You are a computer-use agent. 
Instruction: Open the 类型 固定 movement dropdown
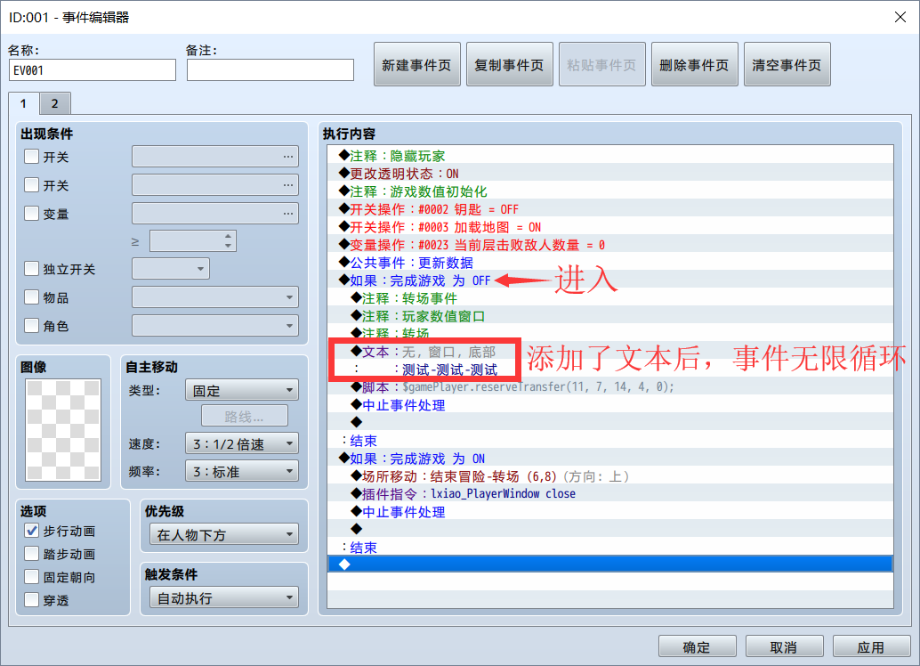point(242,390)
